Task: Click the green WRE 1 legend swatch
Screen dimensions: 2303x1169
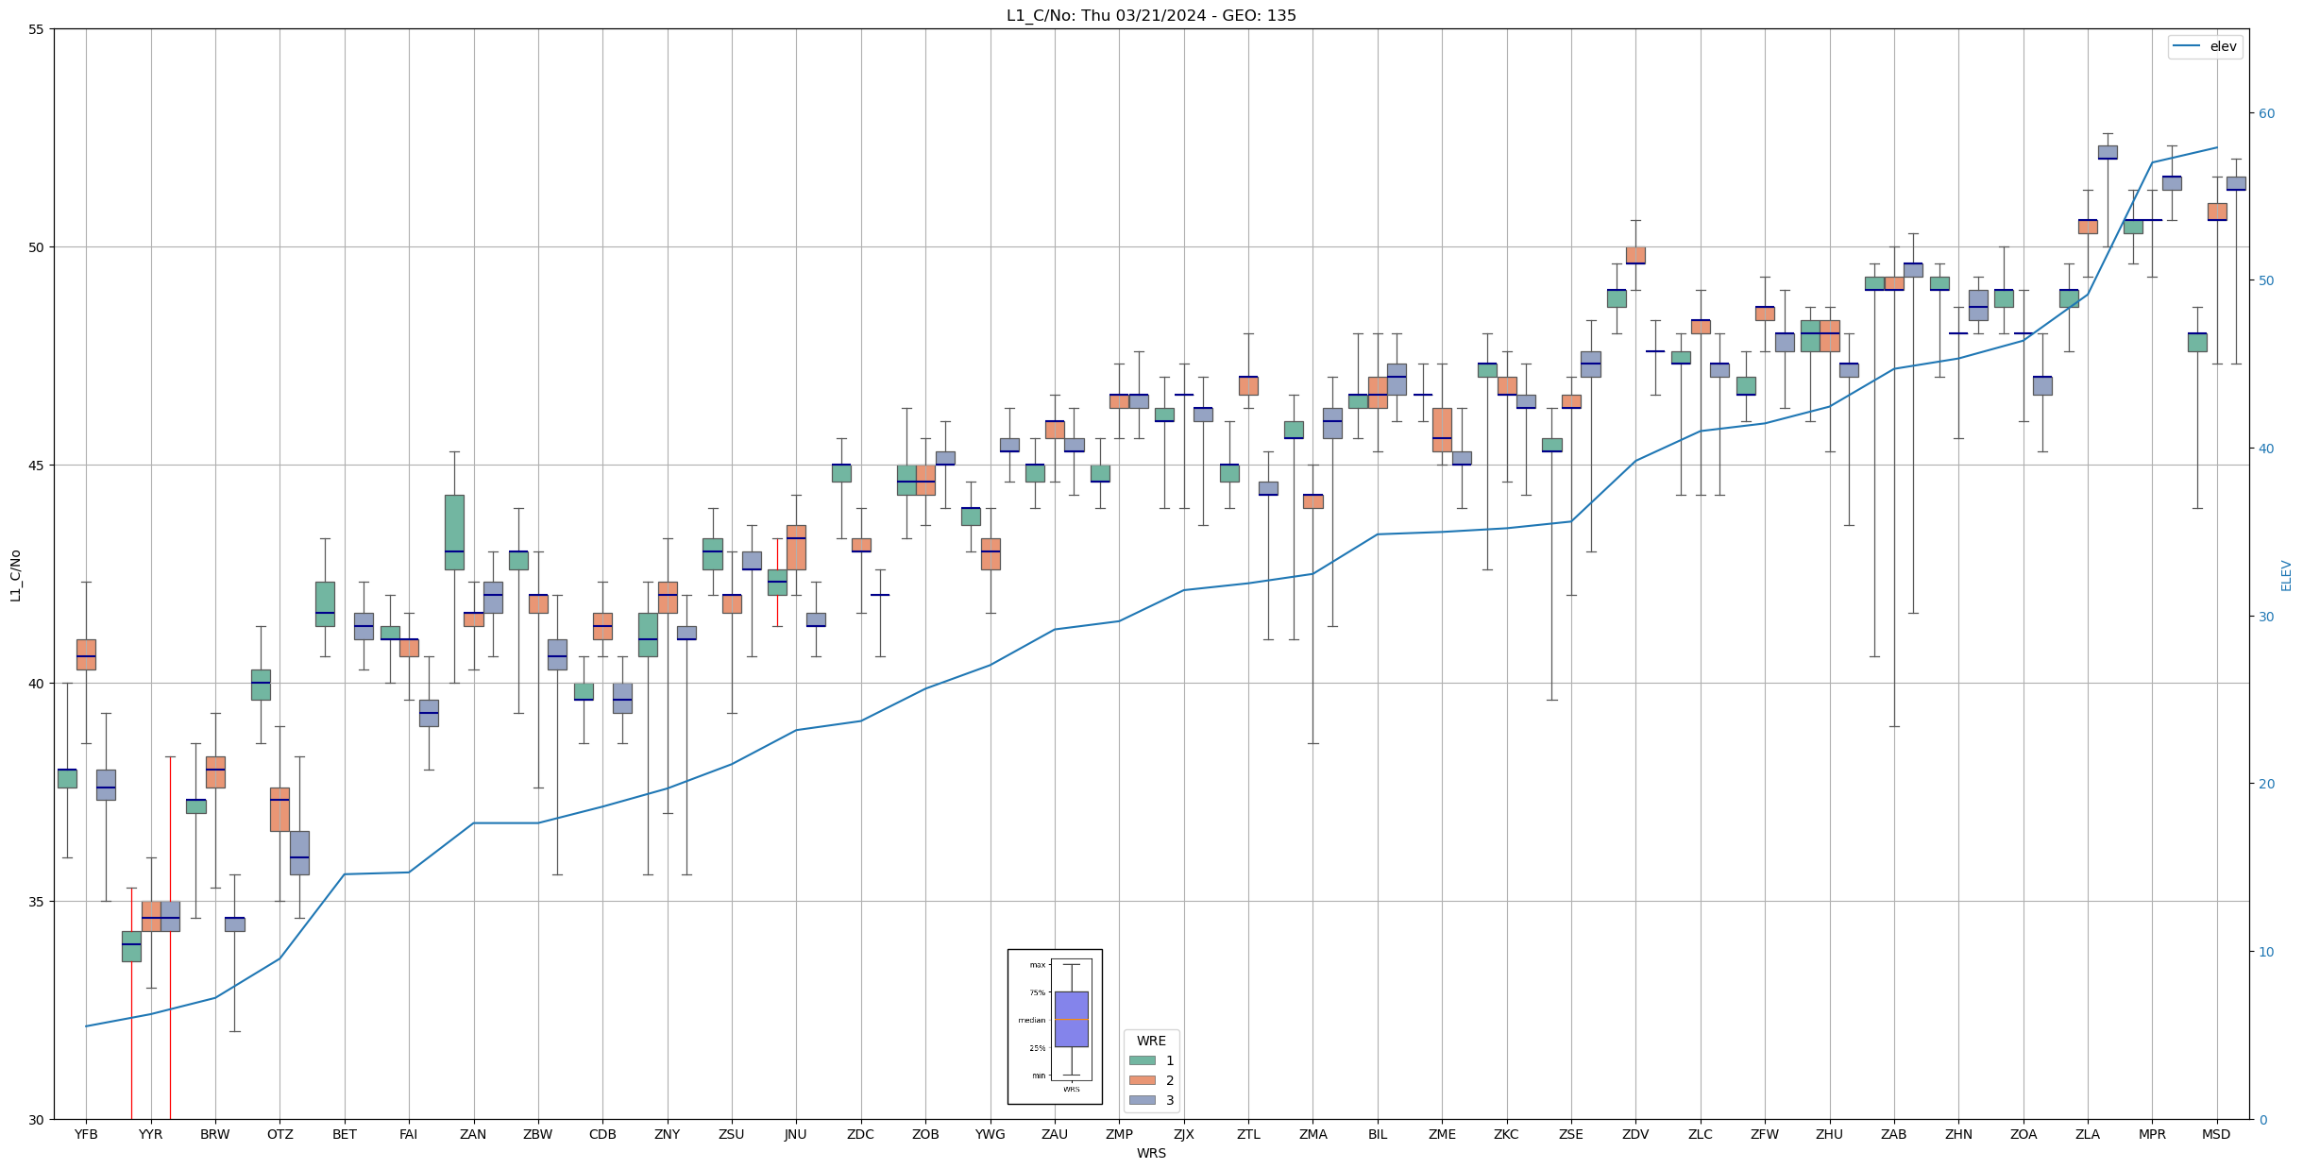Action: tap(1143, 1060)
